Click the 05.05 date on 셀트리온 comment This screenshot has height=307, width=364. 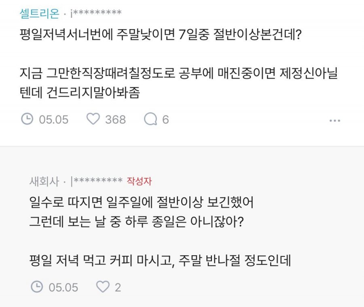point(54,120)
